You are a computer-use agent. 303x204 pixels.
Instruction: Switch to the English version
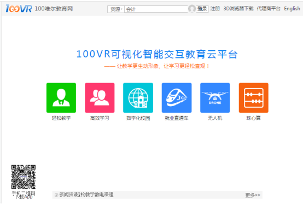(x=292, y=9)
